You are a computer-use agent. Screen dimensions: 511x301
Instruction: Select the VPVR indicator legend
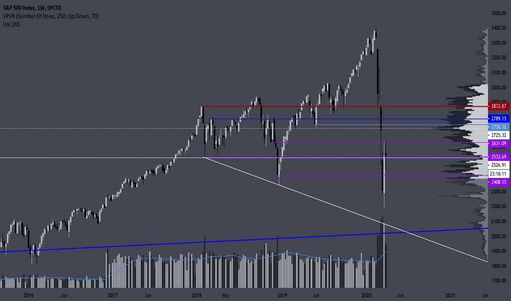(x=50, y=16)
